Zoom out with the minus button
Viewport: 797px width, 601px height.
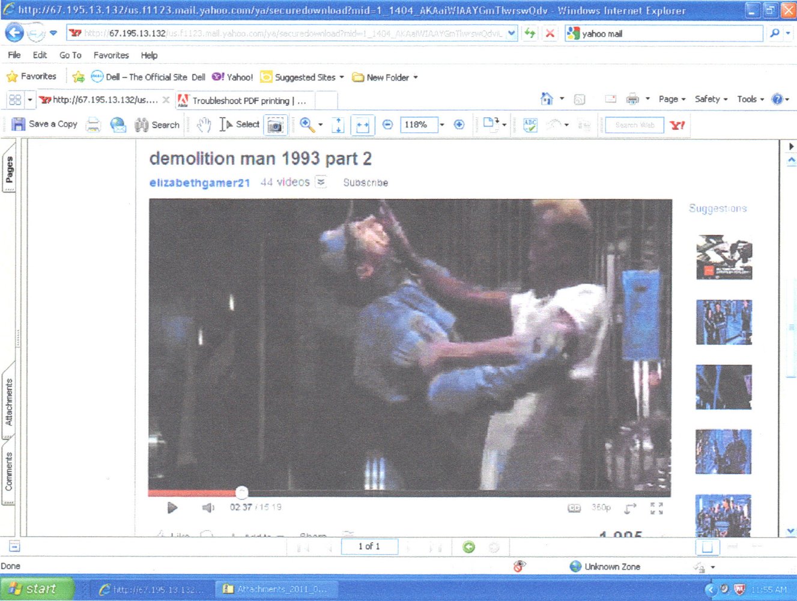point(387,124)
